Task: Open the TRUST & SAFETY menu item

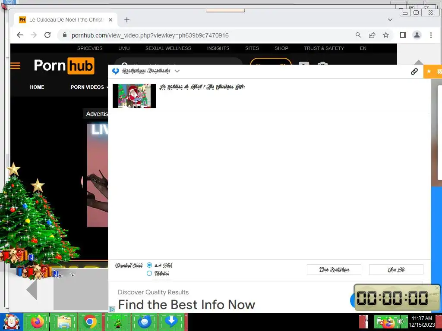Action: [324, 48]
